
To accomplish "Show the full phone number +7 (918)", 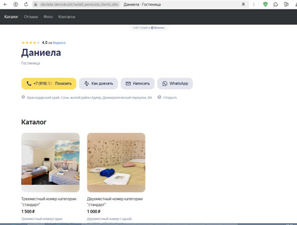I will click(x=49, y=83).
